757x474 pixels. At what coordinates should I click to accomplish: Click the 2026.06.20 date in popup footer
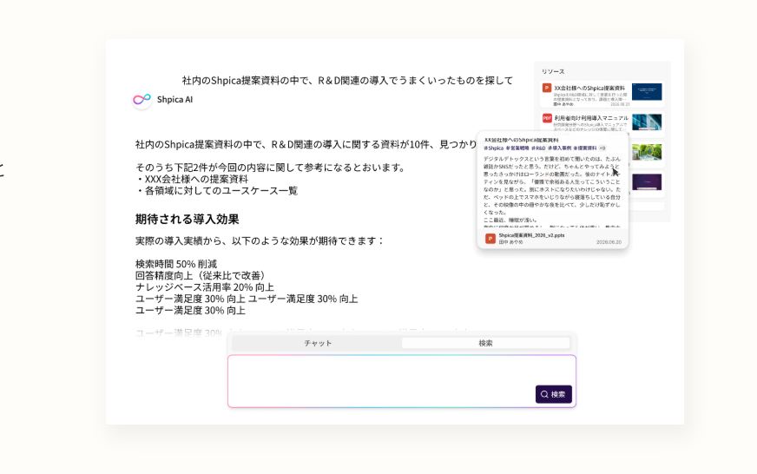point(609,242)
